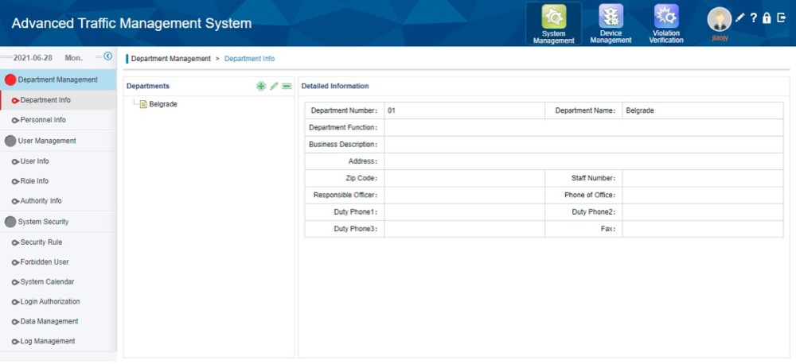Viewport: 796px width, 364px height.
Task: Expand the System Security section
Action: click(x=44, y=222)
